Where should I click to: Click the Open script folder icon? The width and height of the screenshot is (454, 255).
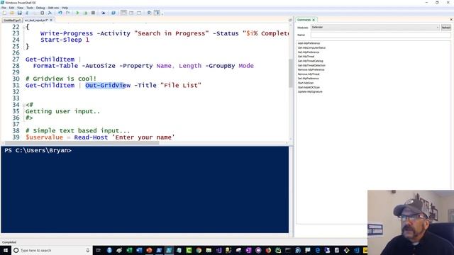12,13
